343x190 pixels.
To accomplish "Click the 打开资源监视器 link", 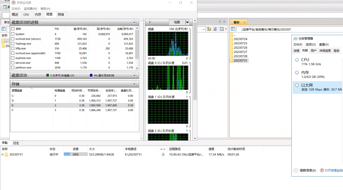I will [333, 171].
